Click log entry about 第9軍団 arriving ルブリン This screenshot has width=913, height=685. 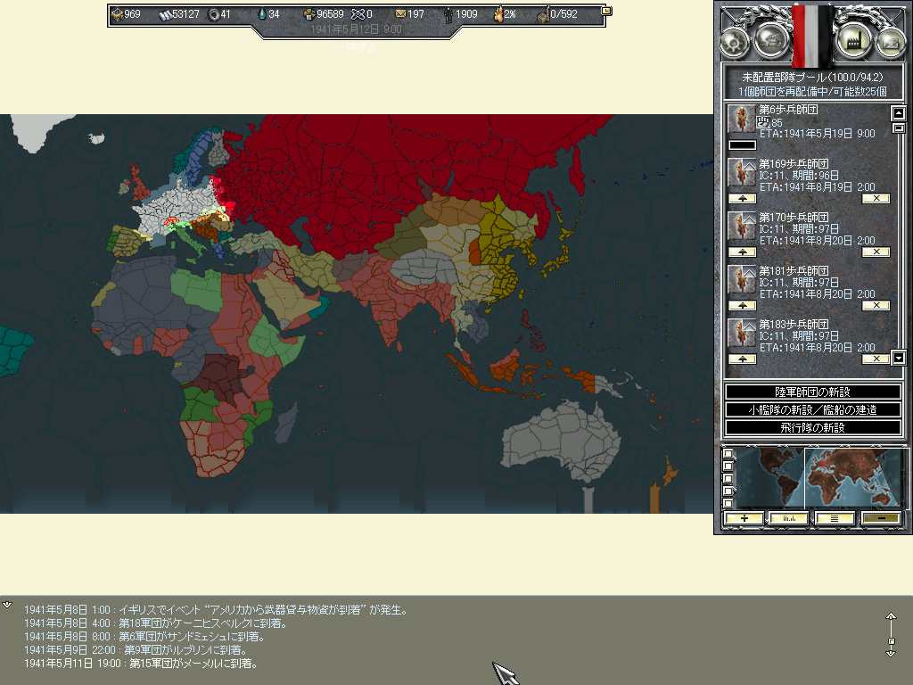tap(137, 650)
